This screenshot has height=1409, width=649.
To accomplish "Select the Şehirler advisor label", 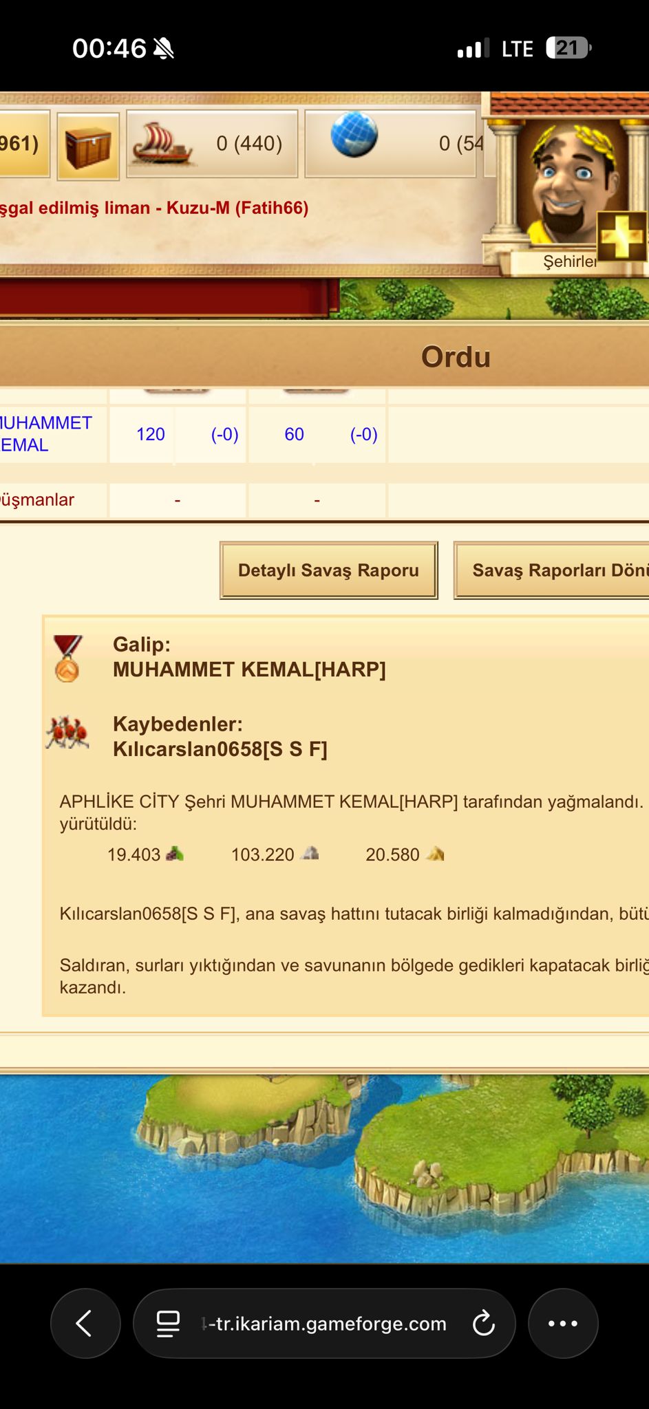I will 570,261.
